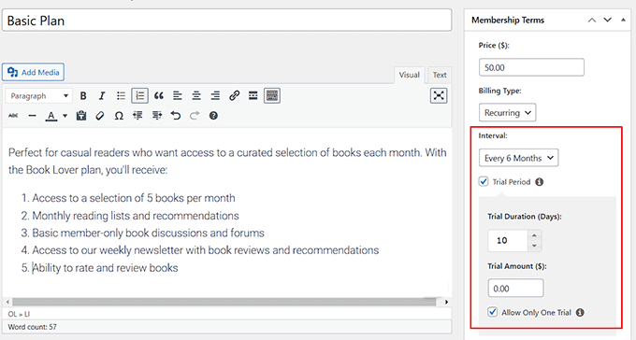Increase the indent
This screenshot has width=636, height=340.
tap(157, 116)
